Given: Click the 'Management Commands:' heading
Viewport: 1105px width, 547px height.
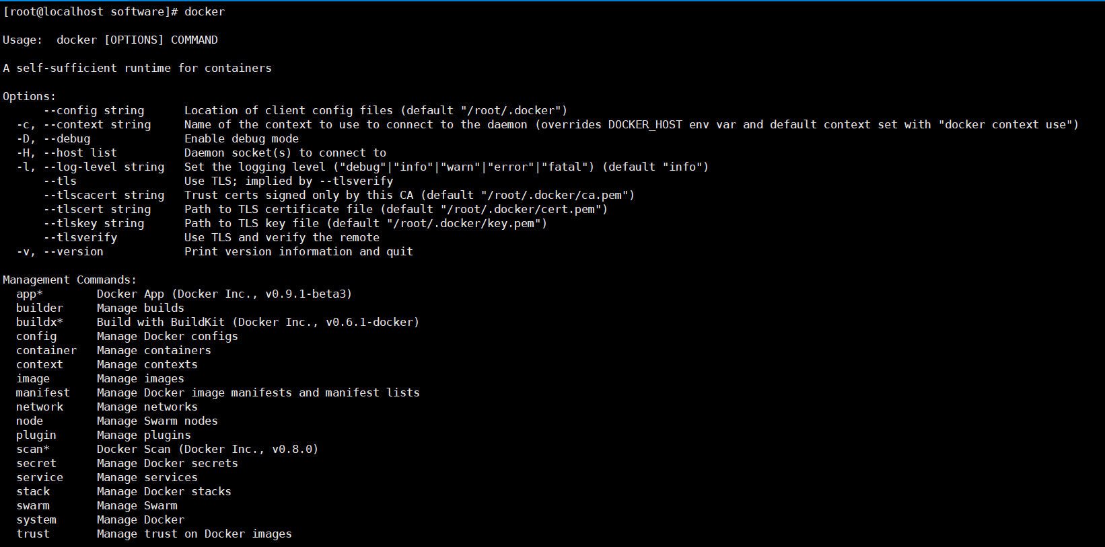Looking at the screenshot, I should (x=70, y=280).
